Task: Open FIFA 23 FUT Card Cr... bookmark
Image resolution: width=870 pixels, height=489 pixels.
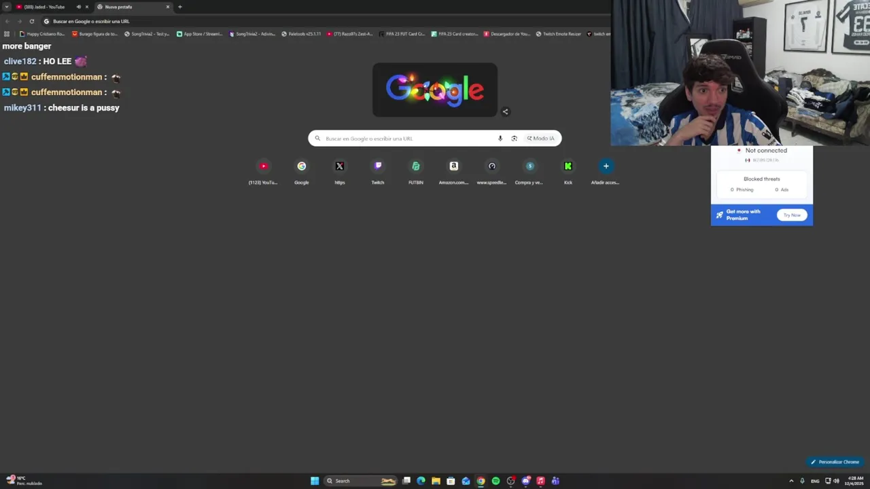Action: tap(402, 34)
